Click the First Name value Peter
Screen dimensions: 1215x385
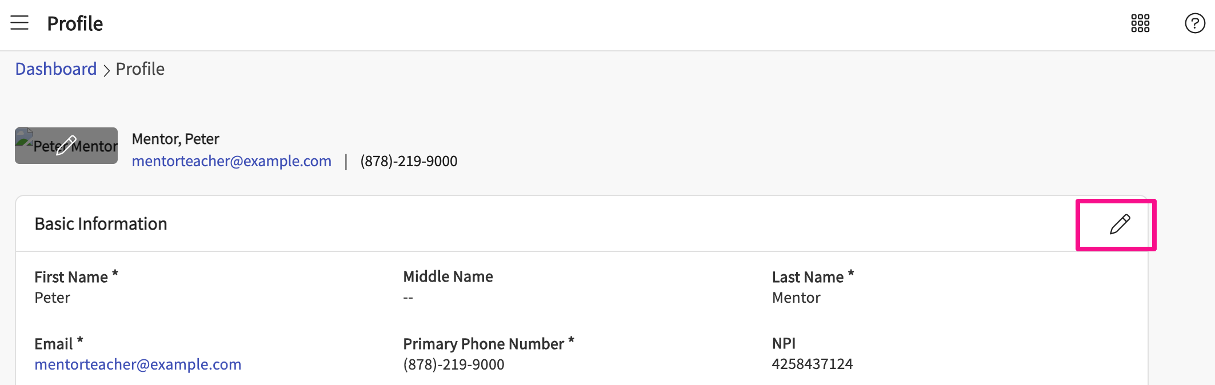tap(53, 298)
